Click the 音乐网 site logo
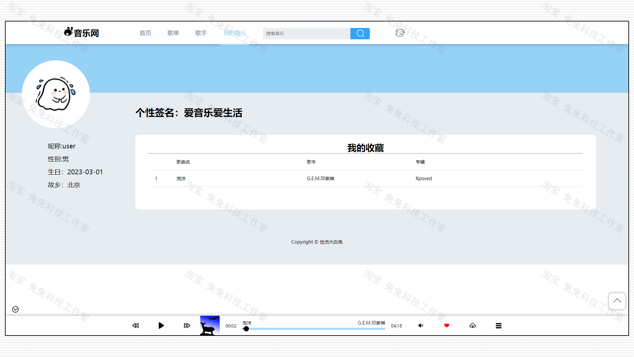 point(81,32)
